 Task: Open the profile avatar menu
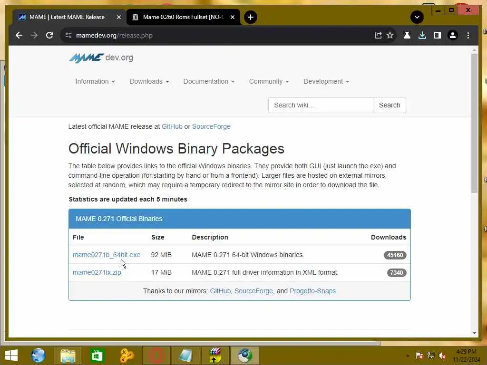(x=453, y=35)
